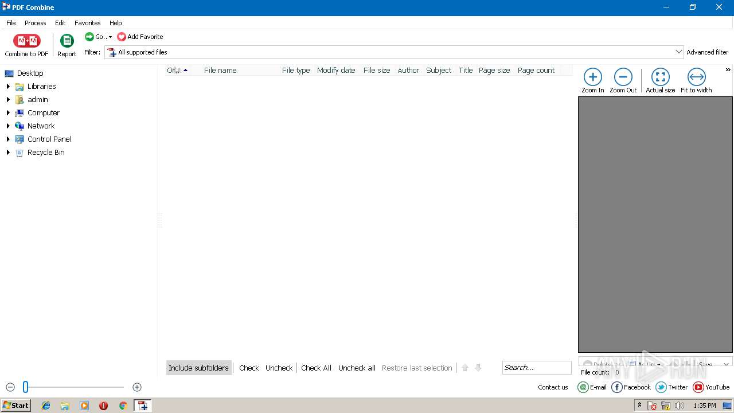The image size is (734, 413).
Task: Click Check All button
Action: pyautogui.click(x=316, y=368)
